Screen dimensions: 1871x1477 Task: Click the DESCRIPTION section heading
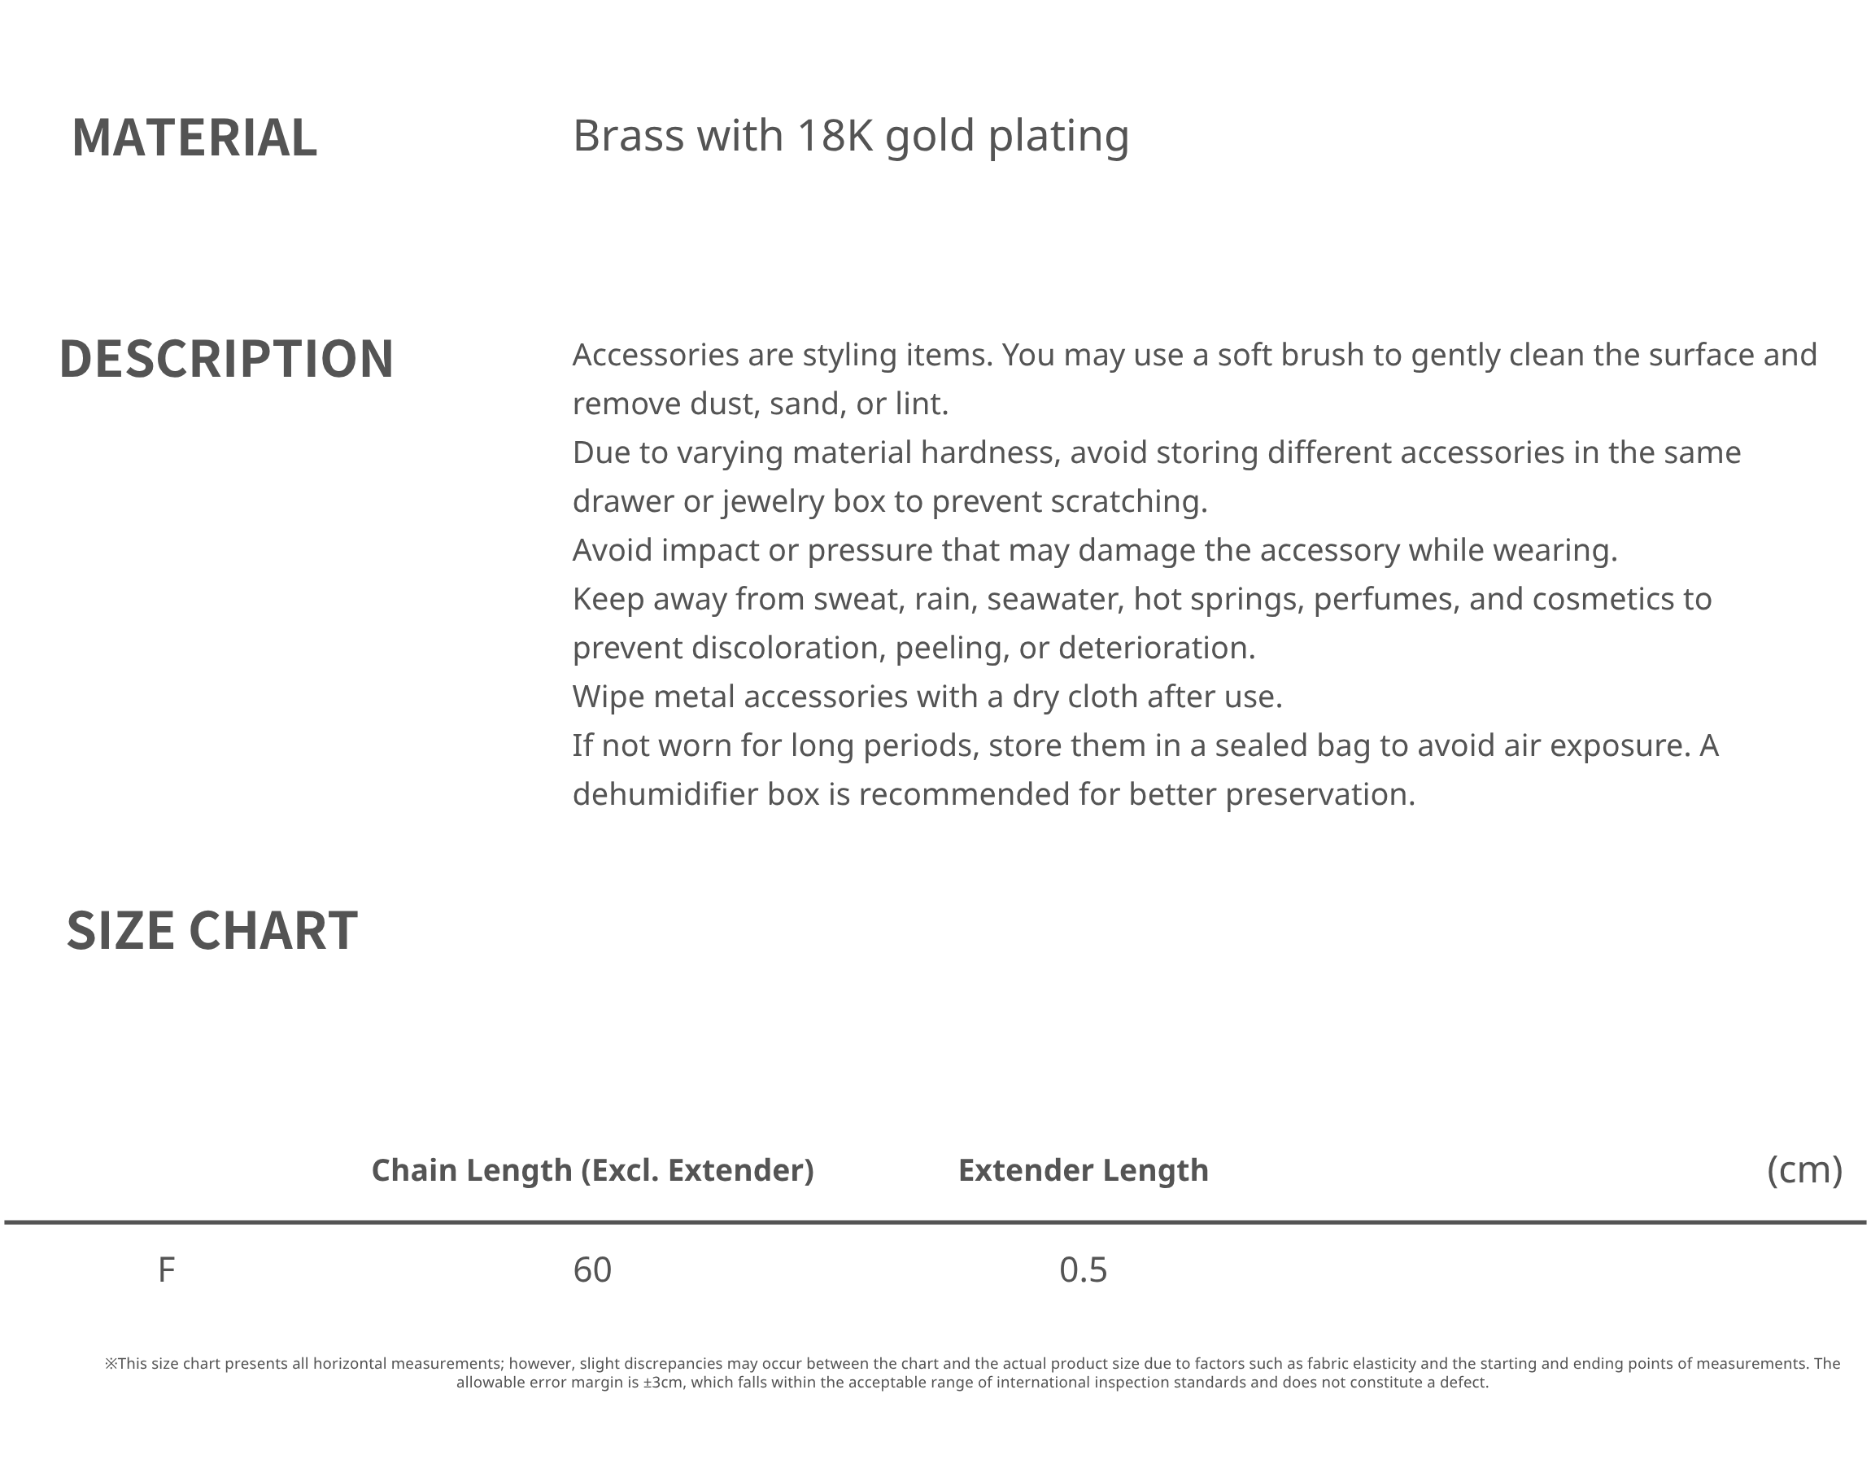225,359
